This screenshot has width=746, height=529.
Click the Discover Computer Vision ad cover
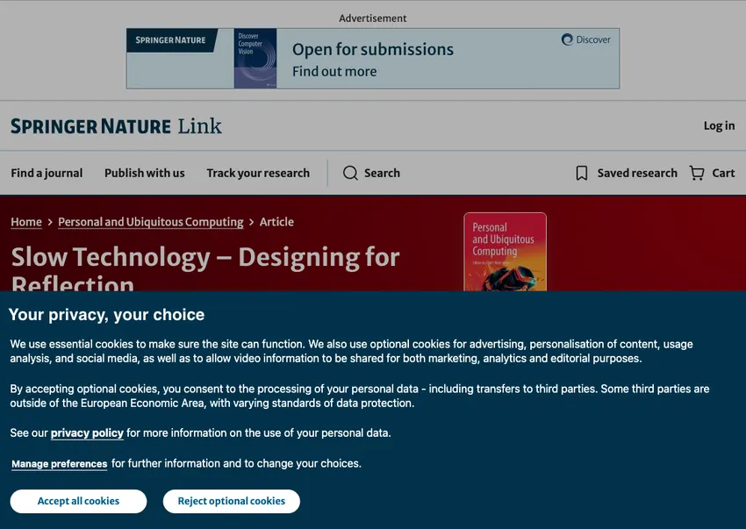[x=255, y=59]
